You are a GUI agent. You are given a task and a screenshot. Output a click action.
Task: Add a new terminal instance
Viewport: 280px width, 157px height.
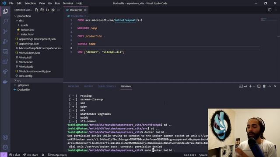coord(250,86)
